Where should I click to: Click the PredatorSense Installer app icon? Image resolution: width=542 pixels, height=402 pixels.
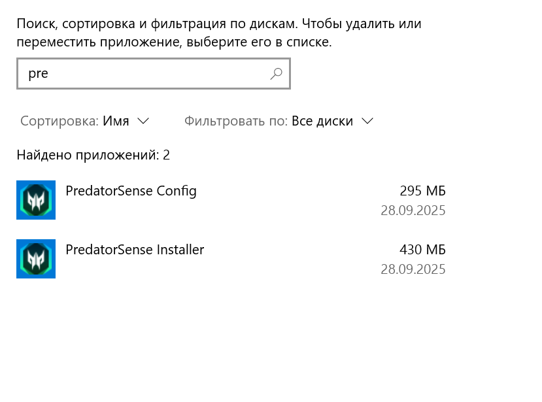coord(36,259)
